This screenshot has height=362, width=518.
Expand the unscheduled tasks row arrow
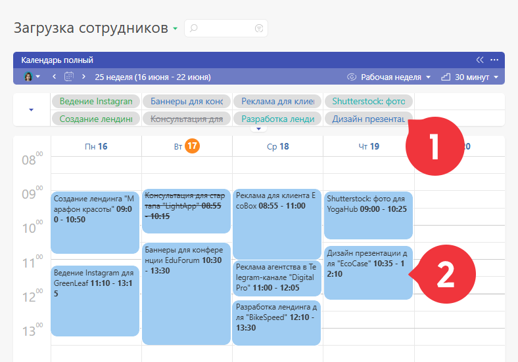tap(32, 110)
